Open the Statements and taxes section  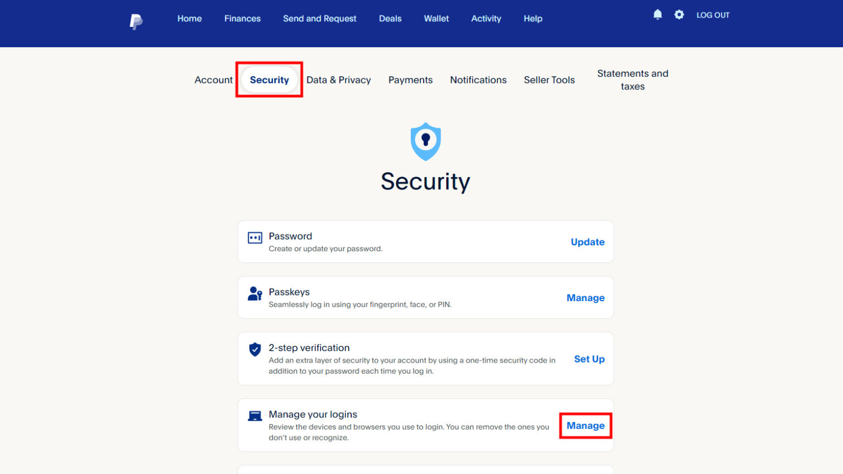tap(632, 80)
